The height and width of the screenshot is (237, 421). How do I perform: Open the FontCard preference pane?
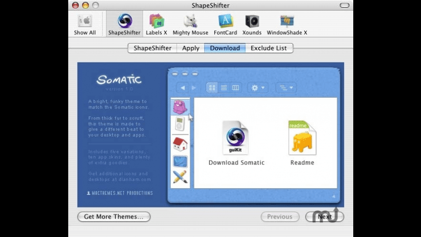point(226,24)
